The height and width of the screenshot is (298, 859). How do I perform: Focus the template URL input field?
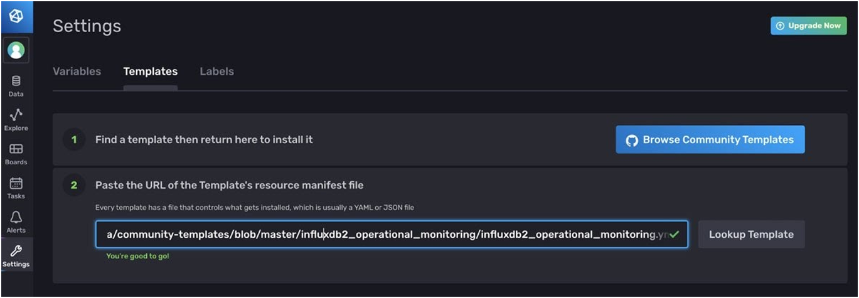392,234
